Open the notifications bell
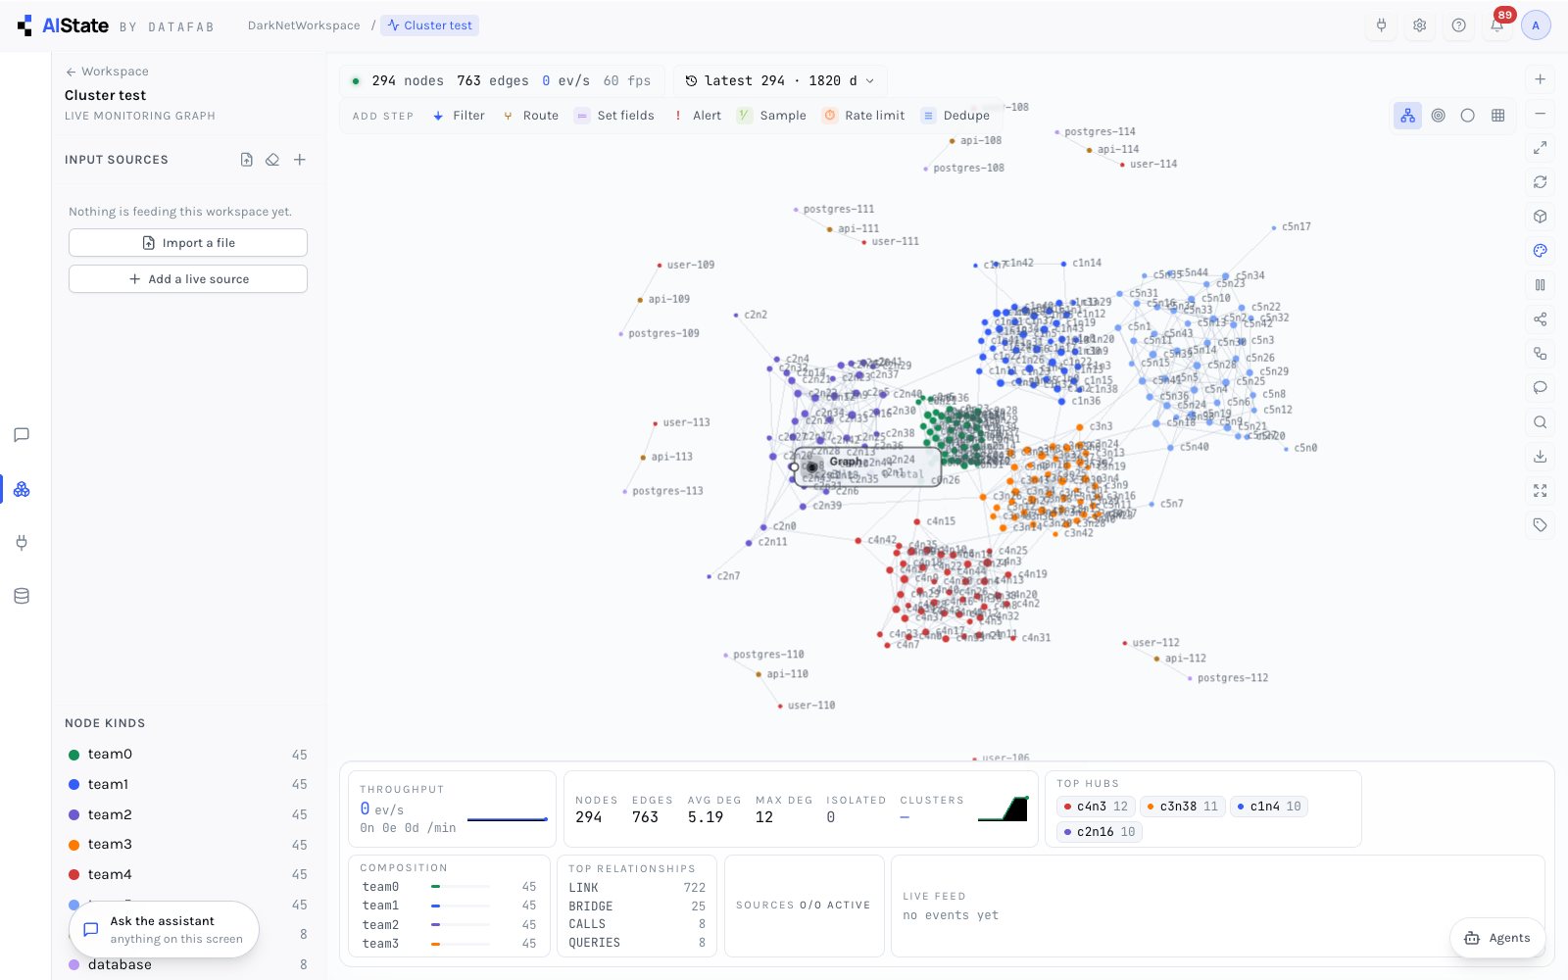1568x980 pixels. coord(1496,25)
